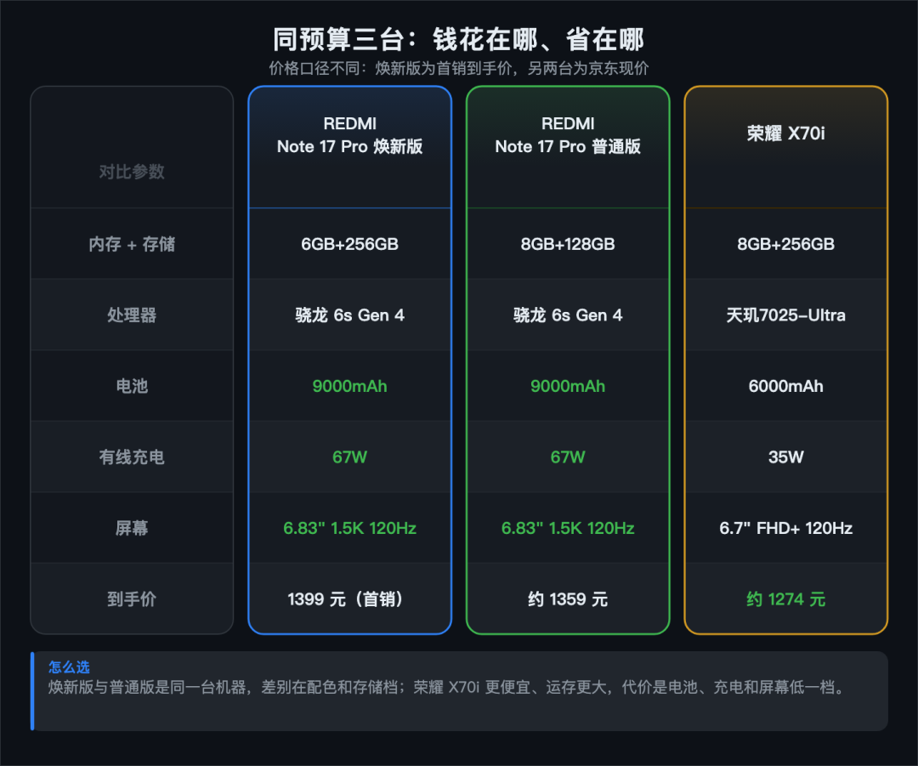Click 6.83" 1.5K 120Hz in 普通版 column

[x=568, y=528]
